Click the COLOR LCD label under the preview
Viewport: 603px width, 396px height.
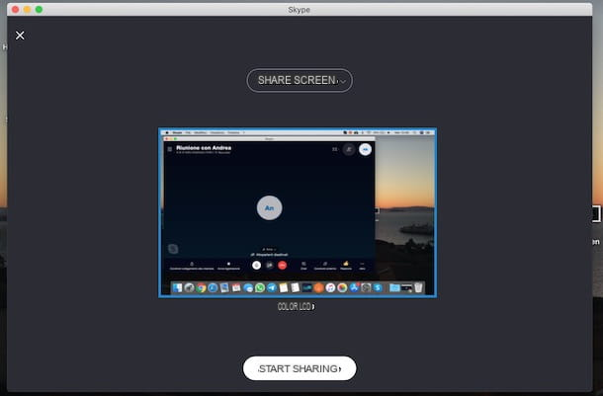[297, 306]
